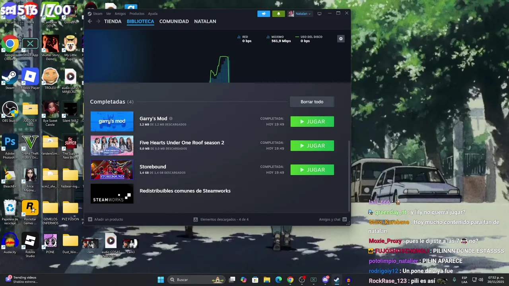Open the Trending videos taskbar widget
This screenshot has width=509, height=286.
tap(22, 280)
